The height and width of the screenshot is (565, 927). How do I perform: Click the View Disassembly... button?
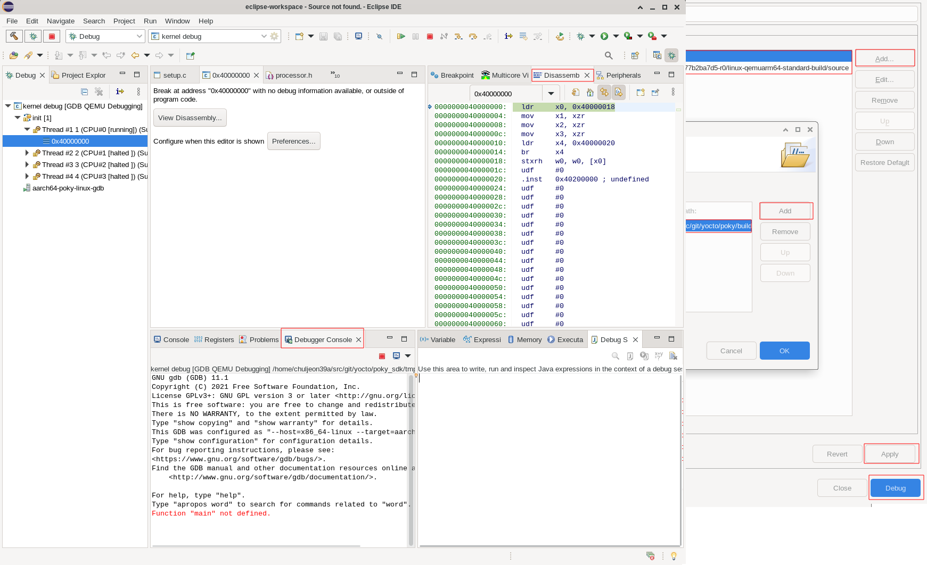coord(190,118)
